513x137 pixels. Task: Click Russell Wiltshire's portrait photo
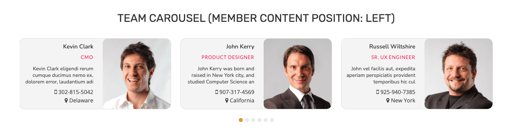459,74
